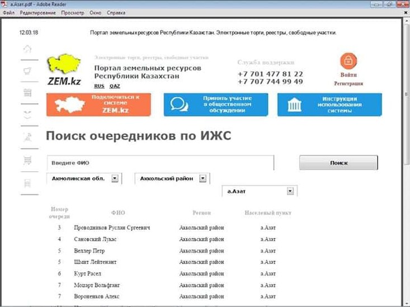Open the Просмотр menu
Image resolution: width=410 pixels, height=307 pixels.
point(73,12)
